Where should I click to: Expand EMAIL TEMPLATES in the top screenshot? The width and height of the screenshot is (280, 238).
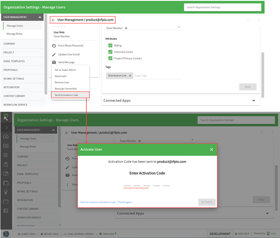click(22, 61)
